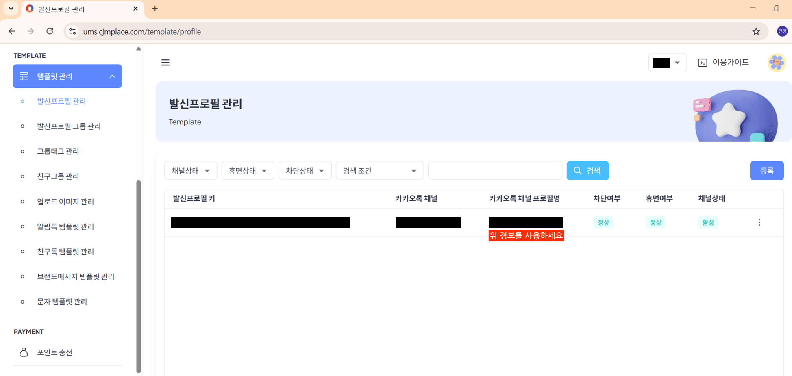Open the 채널상태 dropdown
This screenshot has height=376, width=792.
tap(191, 170)
